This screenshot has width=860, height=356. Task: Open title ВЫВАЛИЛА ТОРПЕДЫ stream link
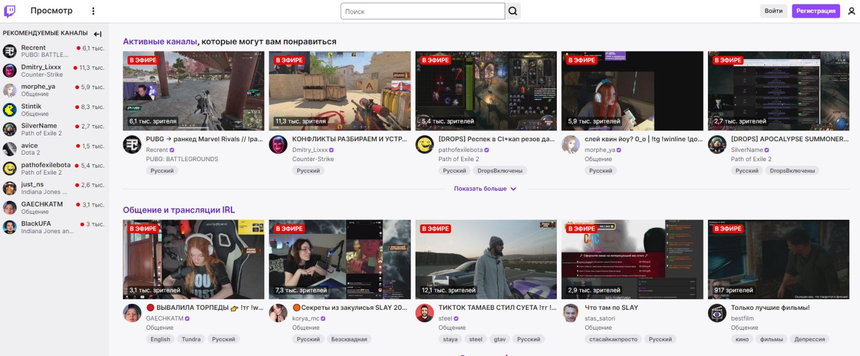205,308
